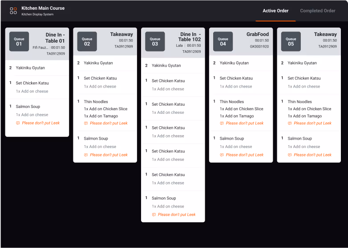Select Salmon Soup in Queue 04
The height and width of the screenshot is (248, 348).
click(x=232, y=139)
